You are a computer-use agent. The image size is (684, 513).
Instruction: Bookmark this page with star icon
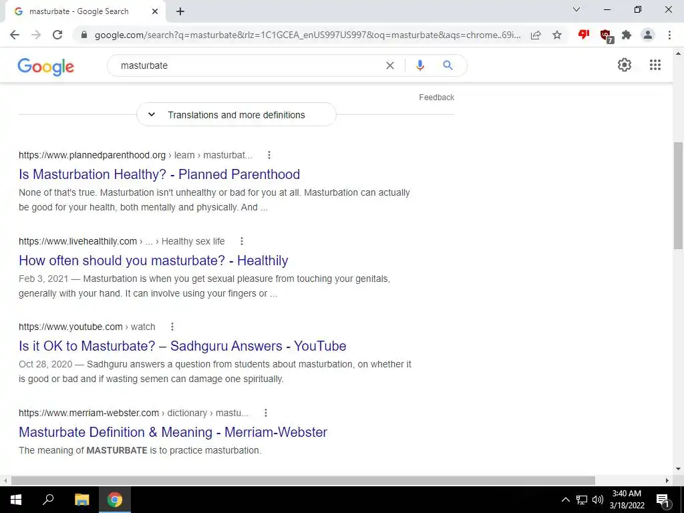pos(557,35)
